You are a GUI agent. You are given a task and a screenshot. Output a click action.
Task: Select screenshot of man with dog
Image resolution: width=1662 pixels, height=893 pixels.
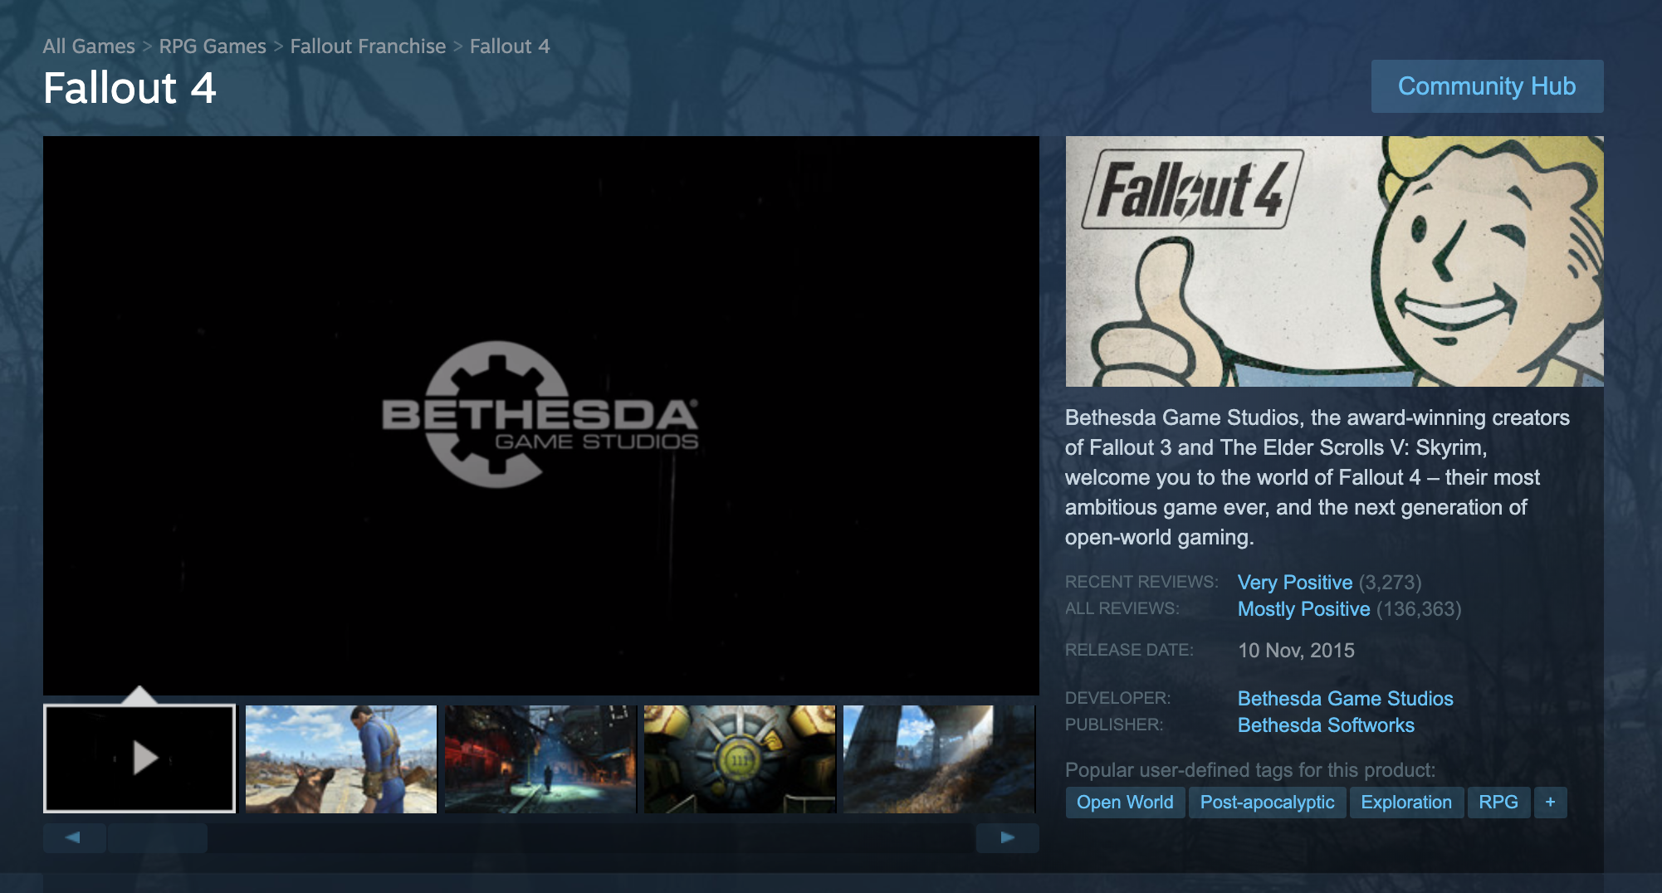point(341,759)
